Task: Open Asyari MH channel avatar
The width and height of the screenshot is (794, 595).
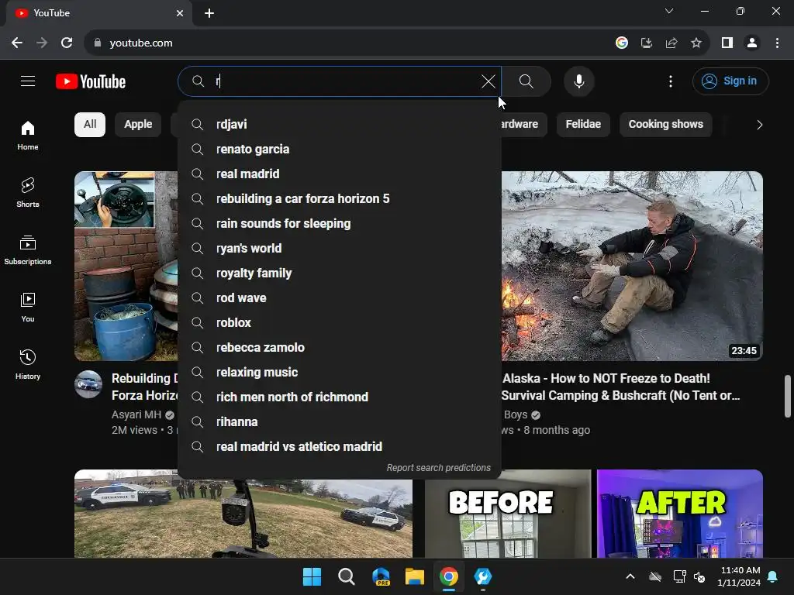Action: 88,384
